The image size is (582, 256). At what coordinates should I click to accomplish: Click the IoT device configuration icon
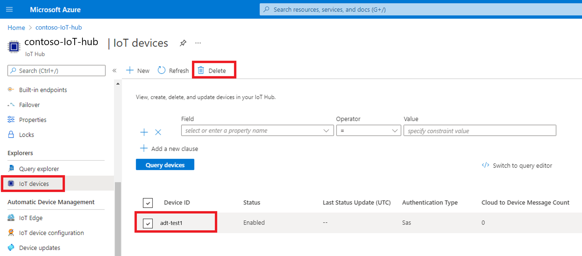[x=11, y=232]
